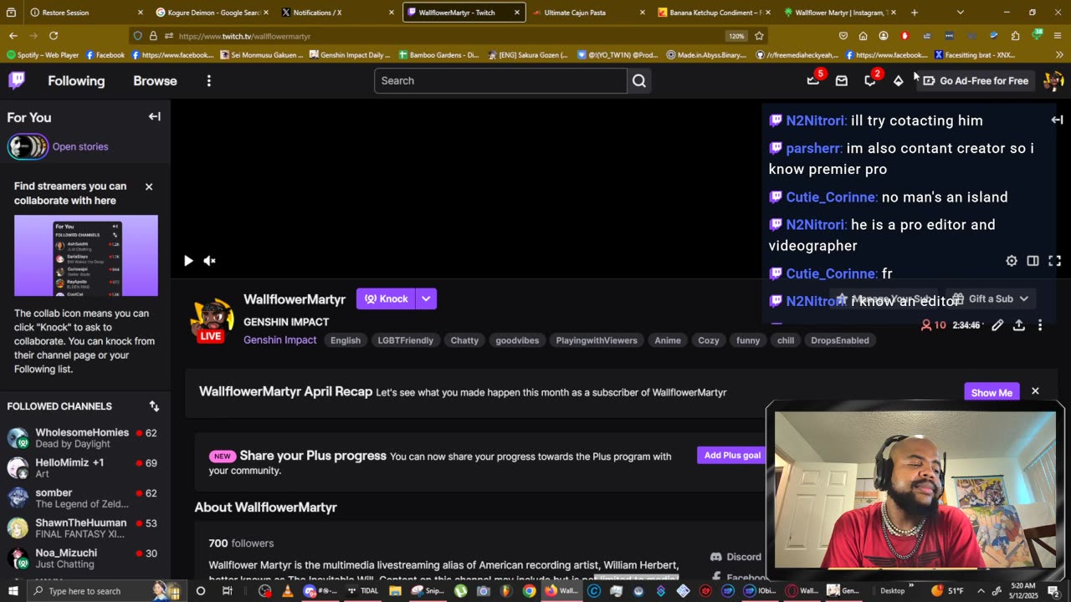Screen dimensions: 1071x602
Task: Collapse the For You sidebar
Action: [155, 117]
